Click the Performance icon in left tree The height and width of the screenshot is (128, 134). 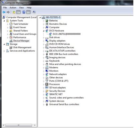click(11, 38)
